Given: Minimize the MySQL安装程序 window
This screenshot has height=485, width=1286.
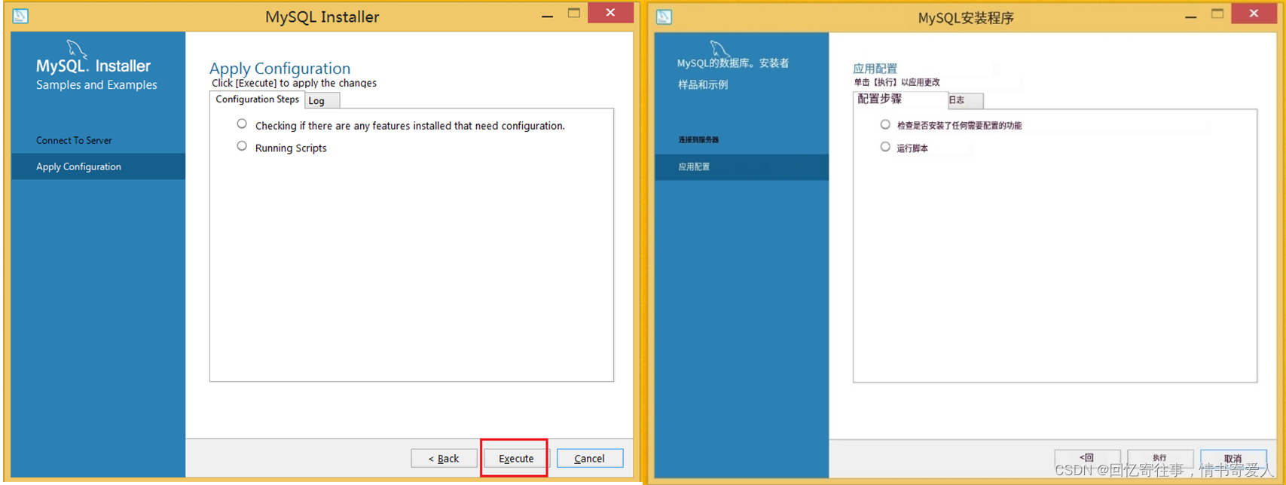Looking at the screenshot, I should tap(1191, 16).
